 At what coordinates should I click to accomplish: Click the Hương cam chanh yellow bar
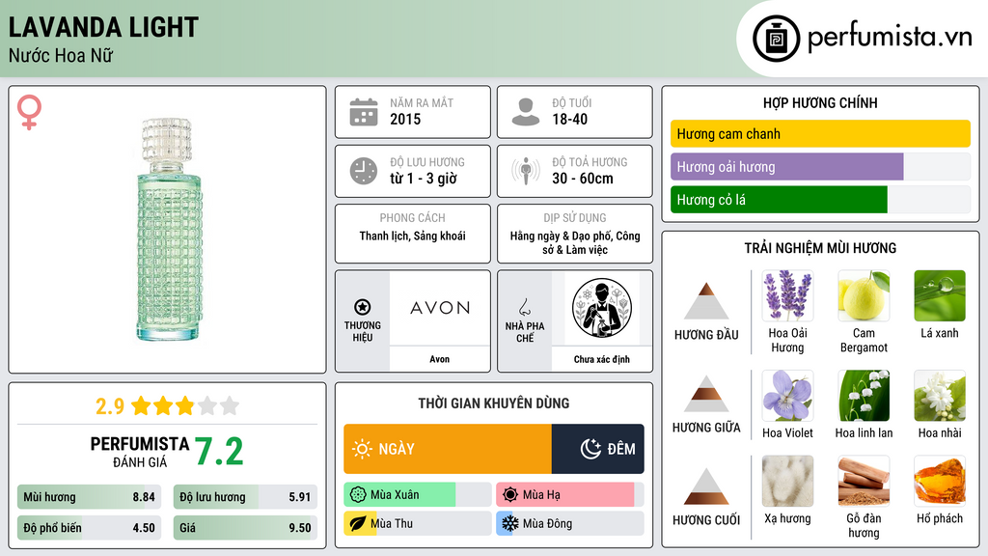pyautogui.click(x=820, y=133)
